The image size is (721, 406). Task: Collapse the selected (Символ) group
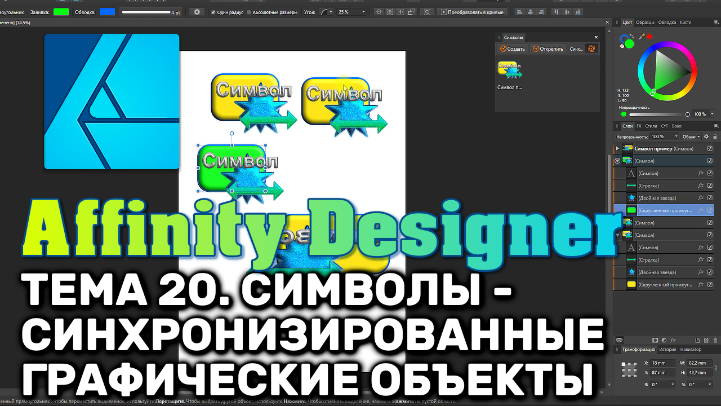coord(617,161)
